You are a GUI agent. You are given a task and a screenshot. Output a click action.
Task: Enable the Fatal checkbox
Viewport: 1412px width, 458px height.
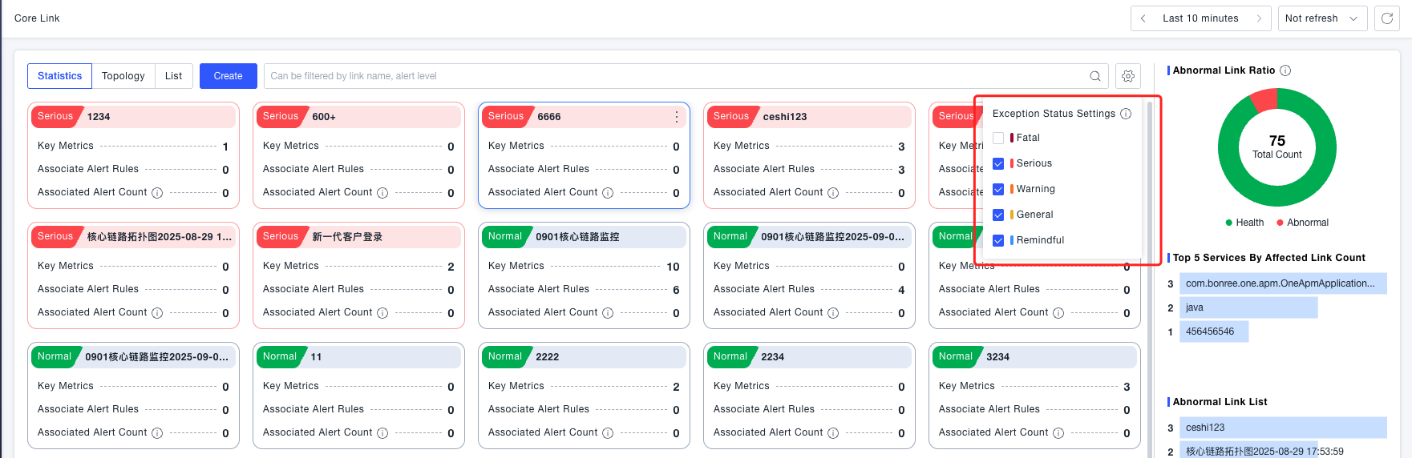coord(998,138)
